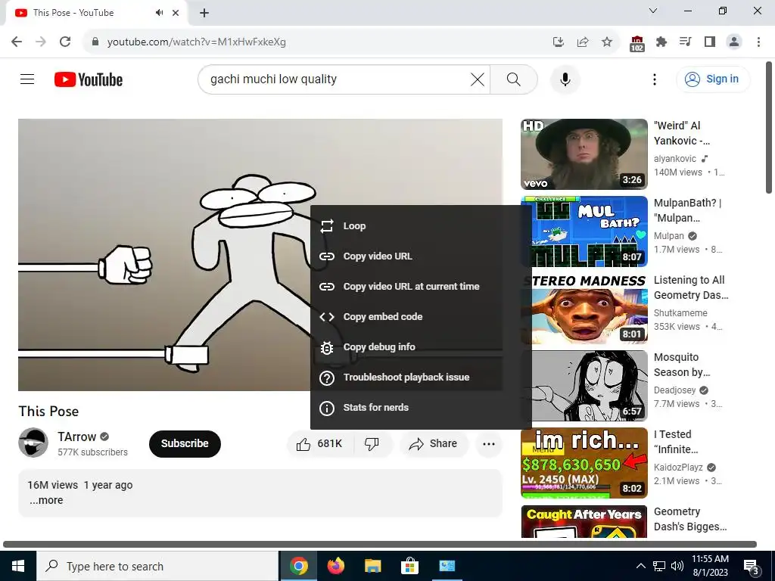Click the page vertical scrollbar
This screenshot has height=581, width=775.
coord(769,127)
